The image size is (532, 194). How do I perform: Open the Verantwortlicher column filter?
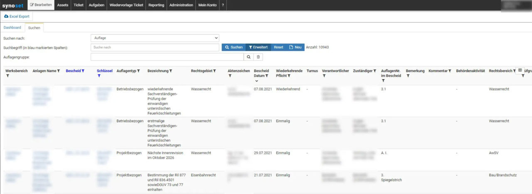click(324, 76)
